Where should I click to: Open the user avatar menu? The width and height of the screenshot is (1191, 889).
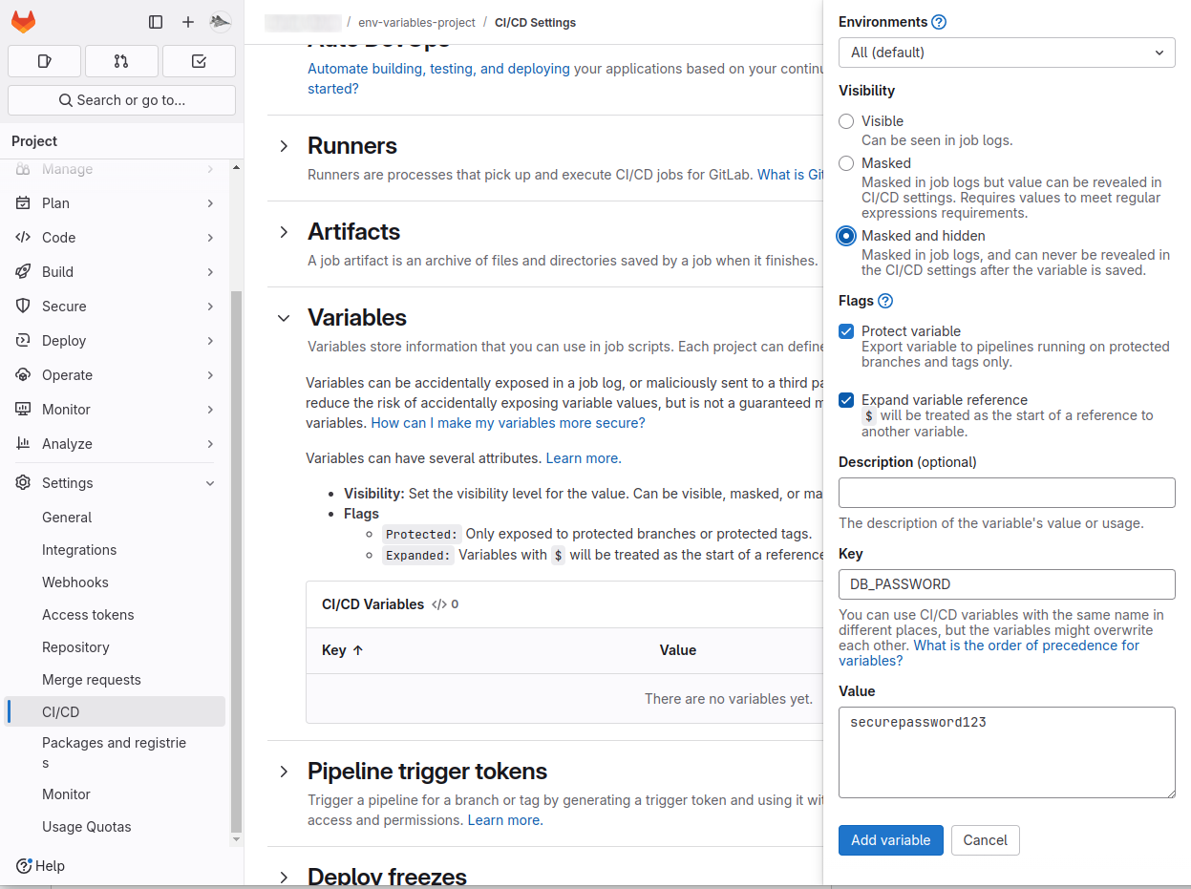tap(220, 22)
